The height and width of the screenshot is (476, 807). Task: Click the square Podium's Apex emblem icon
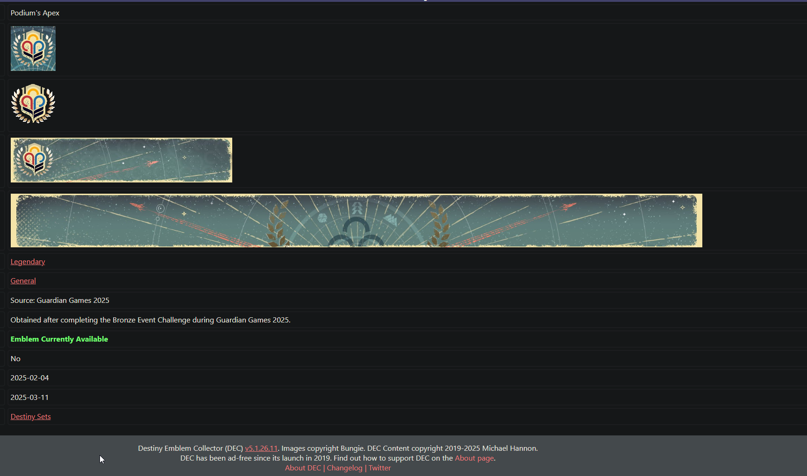tap(33, 49)
